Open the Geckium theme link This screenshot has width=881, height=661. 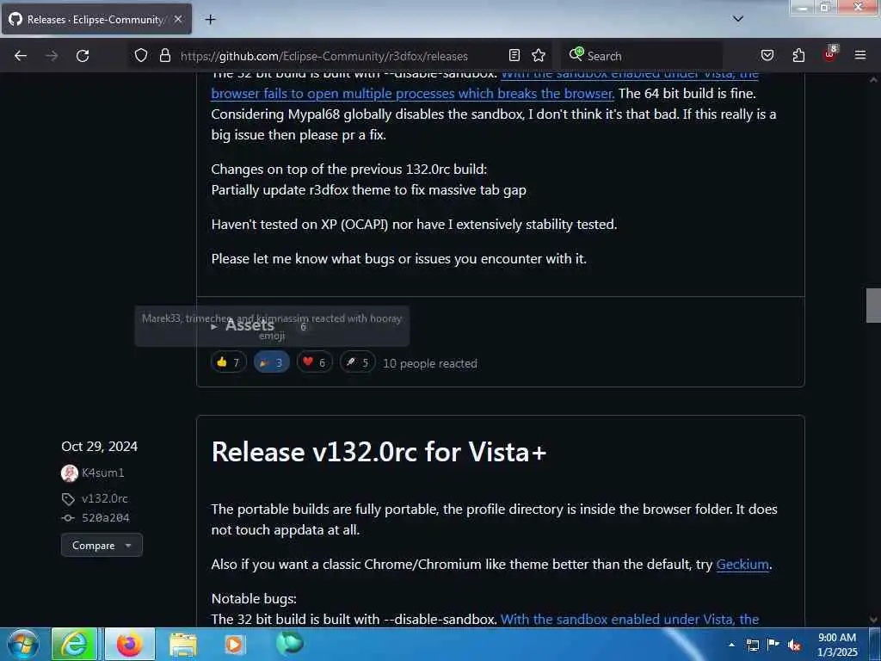742,565
